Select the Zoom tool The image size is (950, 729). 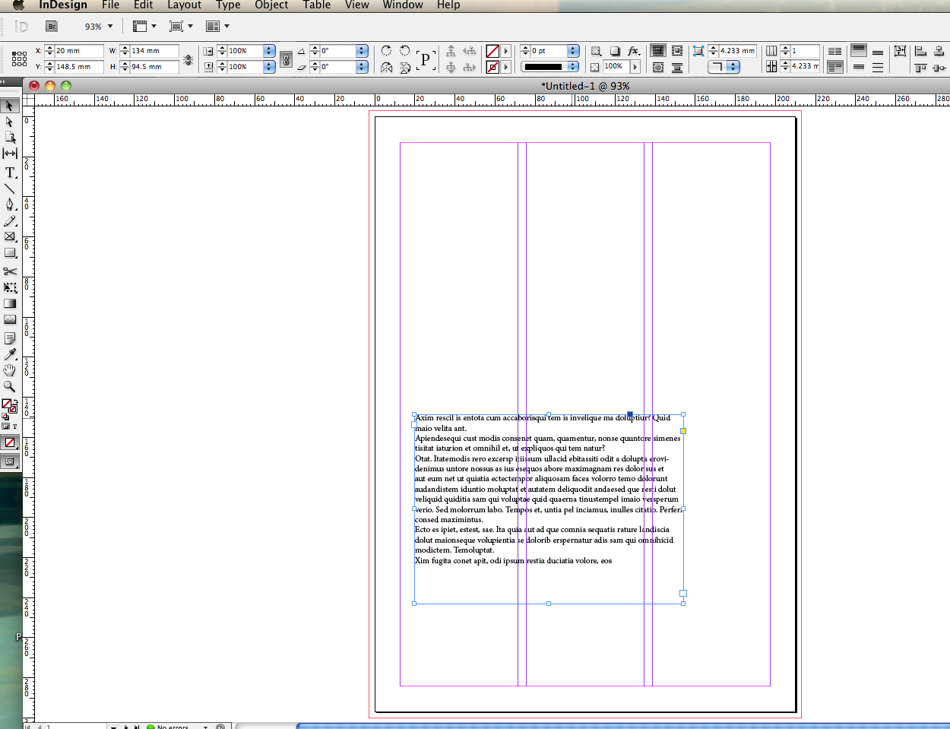11,387
